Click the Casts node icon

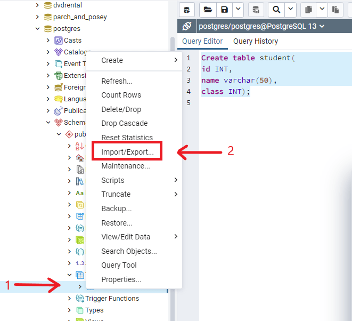point(59,41)
